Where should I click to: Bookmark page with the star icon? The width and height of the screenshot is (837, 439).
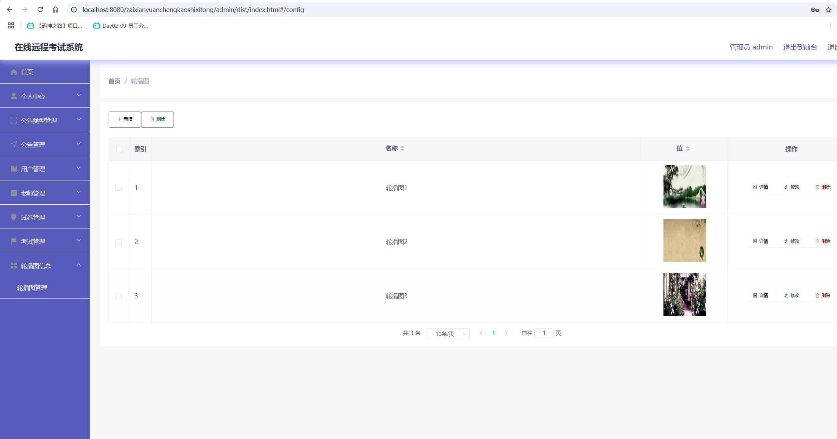828,10
